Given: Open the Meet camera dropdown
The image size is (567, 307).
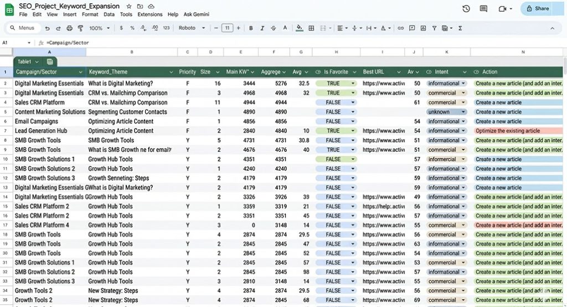Looking at the screenshot, I should coord(511,9).
